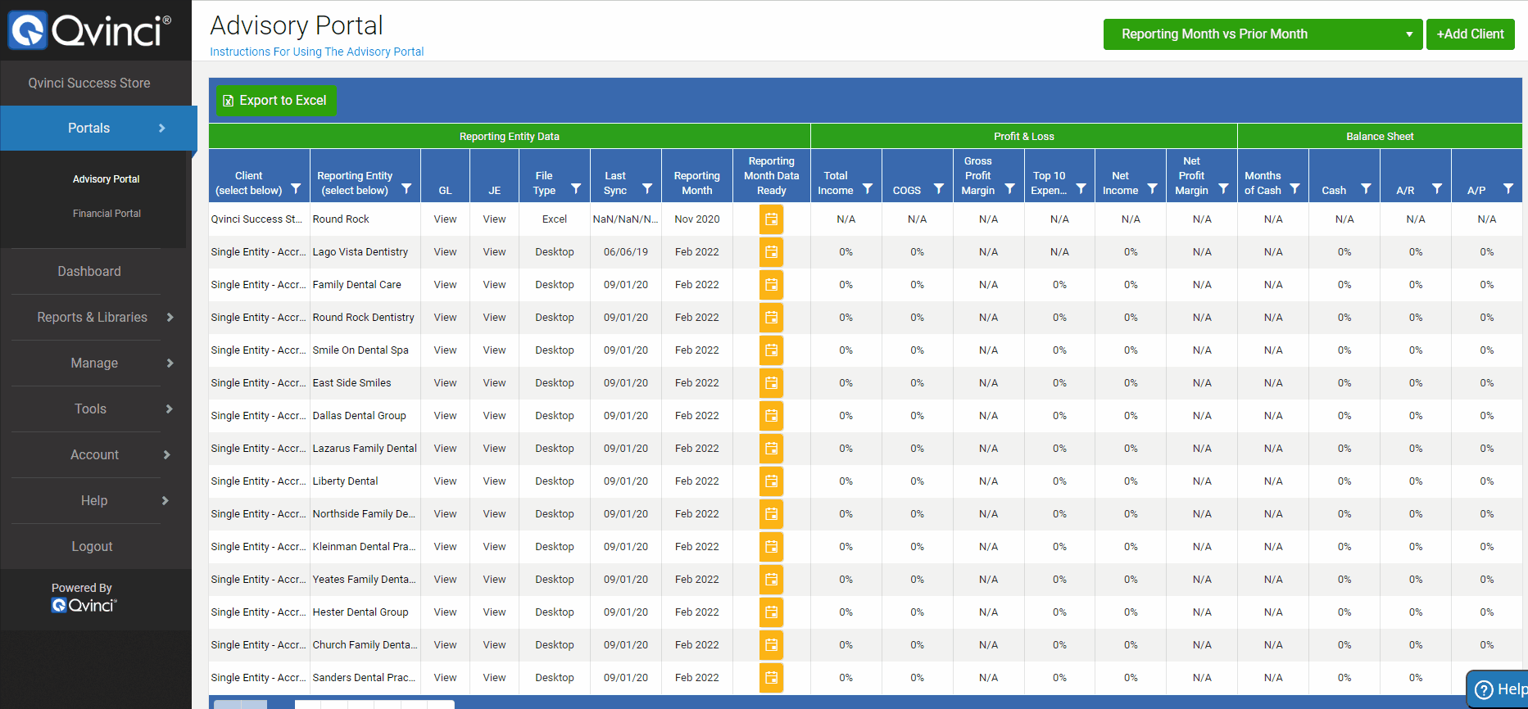
Task: Open the filter for COGS column
Action: (x=939, y=189)
